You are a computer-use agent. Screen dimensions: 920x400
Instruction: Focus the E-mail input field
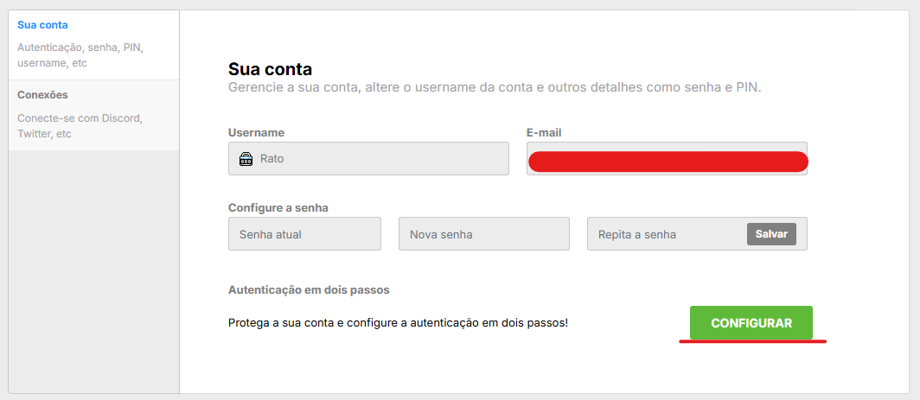tap(666, 161)
